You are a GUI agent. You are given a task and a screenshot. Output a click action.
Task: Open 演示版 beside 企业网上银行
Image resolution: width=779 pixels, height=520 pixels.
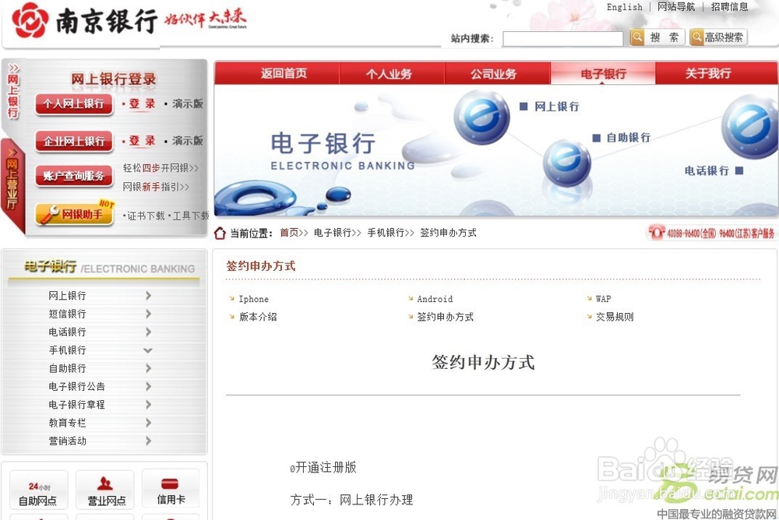187,141
